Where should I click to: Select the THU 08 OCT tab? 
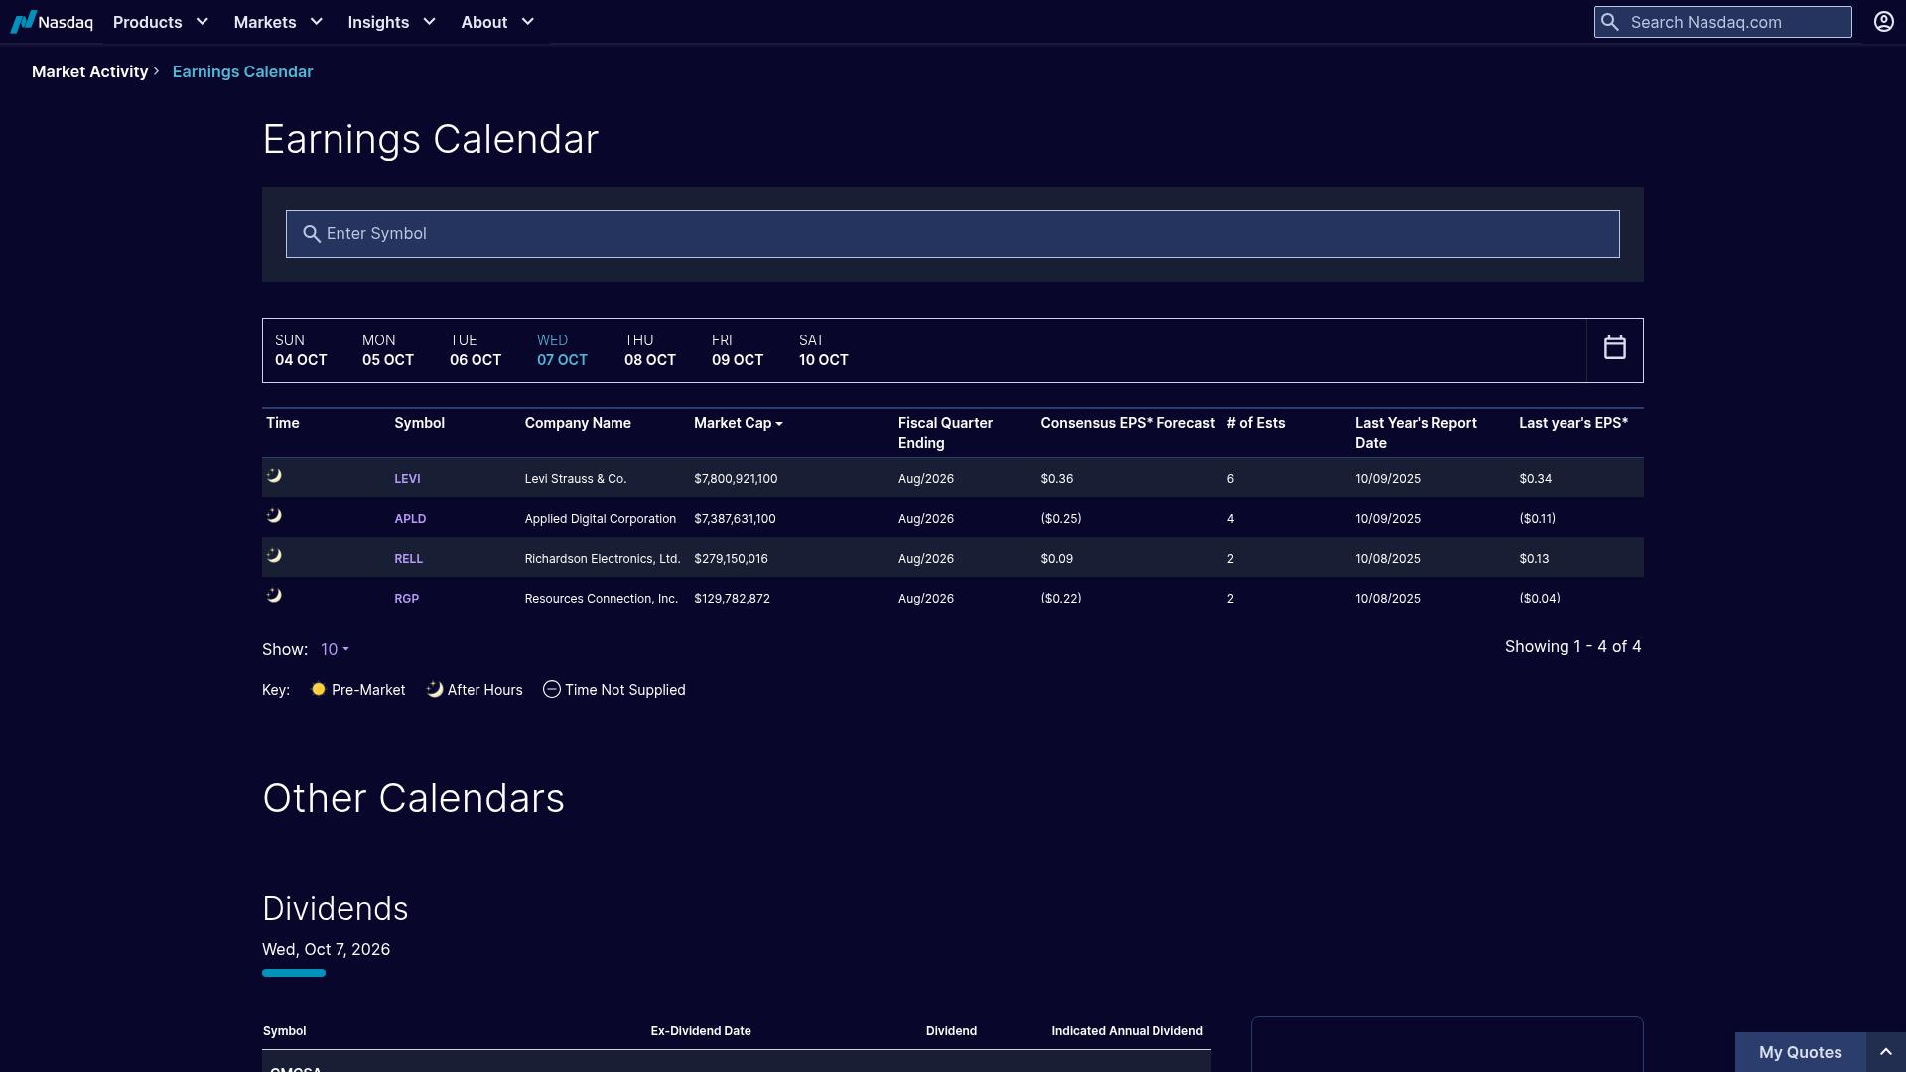(x=650, y=350)
